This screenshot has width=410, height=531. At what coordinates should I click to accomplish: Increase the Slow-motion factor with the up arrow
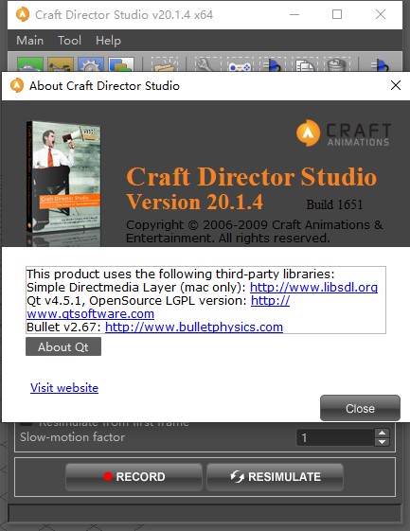point(382,434)
